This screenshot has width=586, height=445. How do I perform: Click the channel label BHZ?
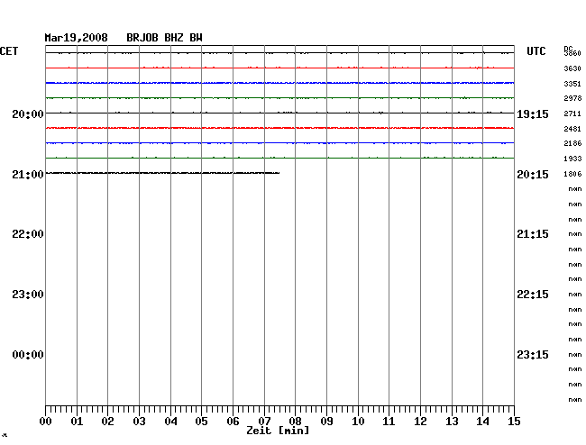(x=174, y=38)
